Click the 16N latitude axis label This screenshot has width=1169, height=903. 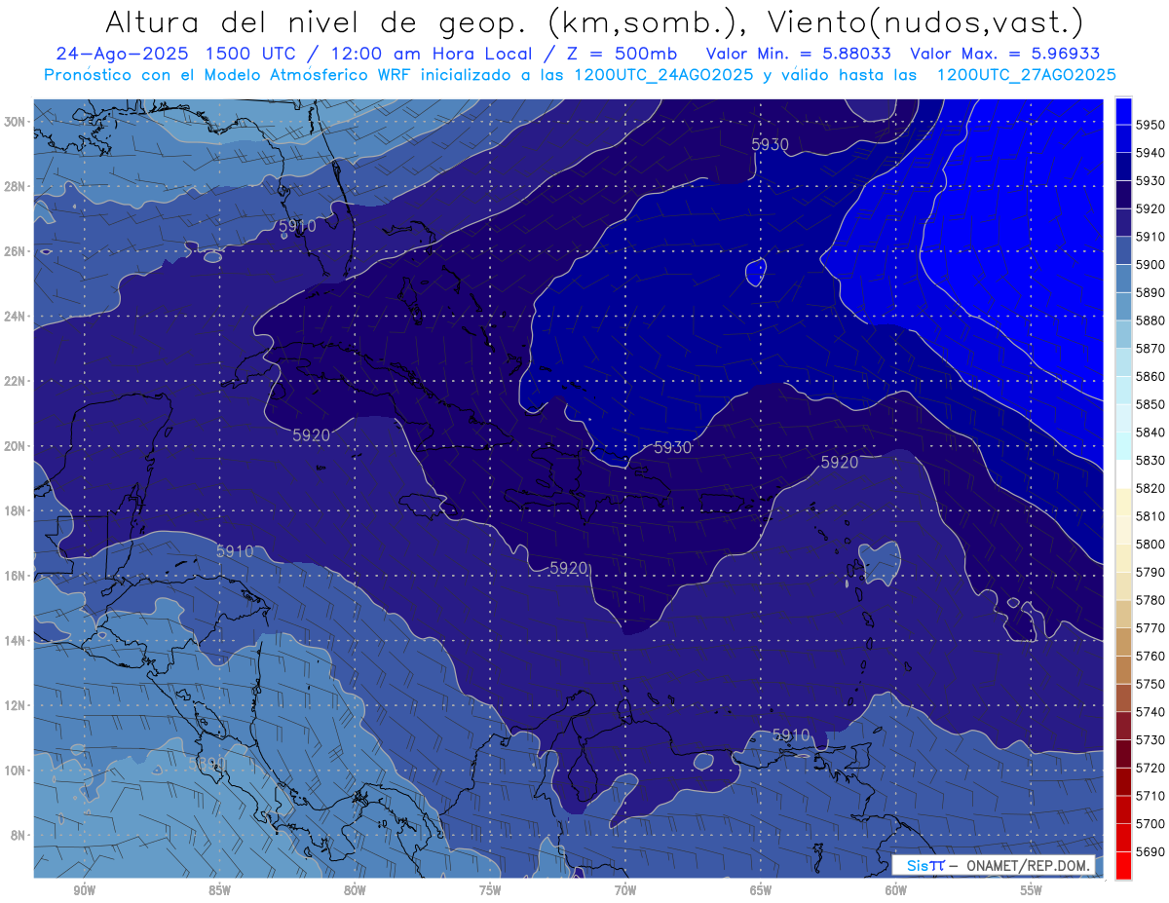pos(15,576)
